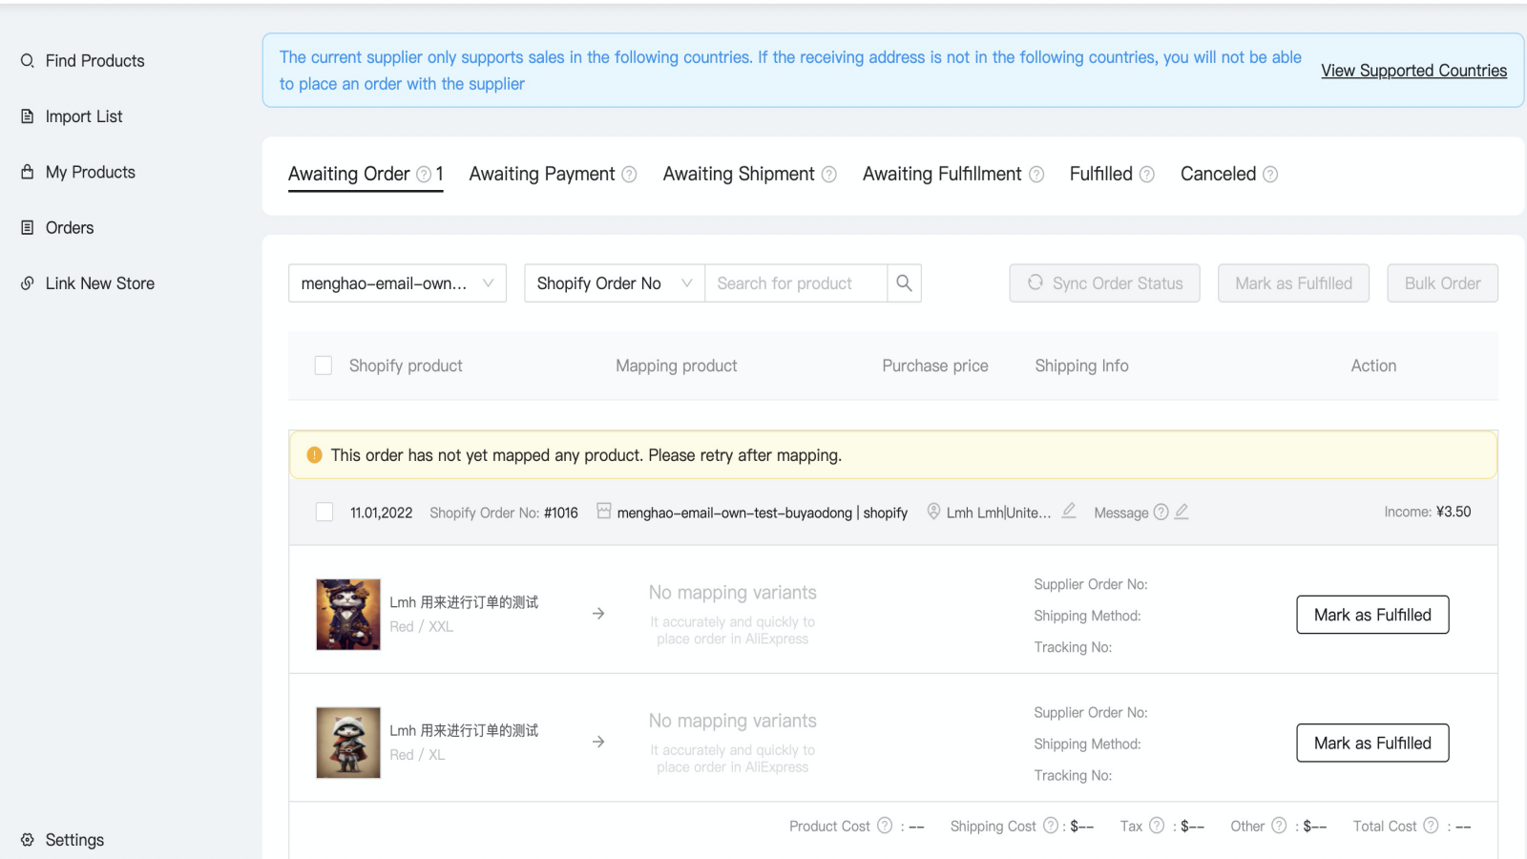The image size is (1527, 859).
Task: Expand the Shopify Order No dropdown
Action: [x=613, y=283]
